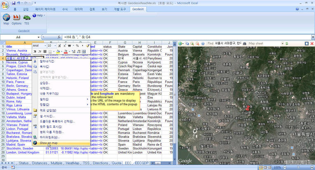Open the EECGDP sheet tab
This screenshot has width=315, height=170.
(142, 163)
